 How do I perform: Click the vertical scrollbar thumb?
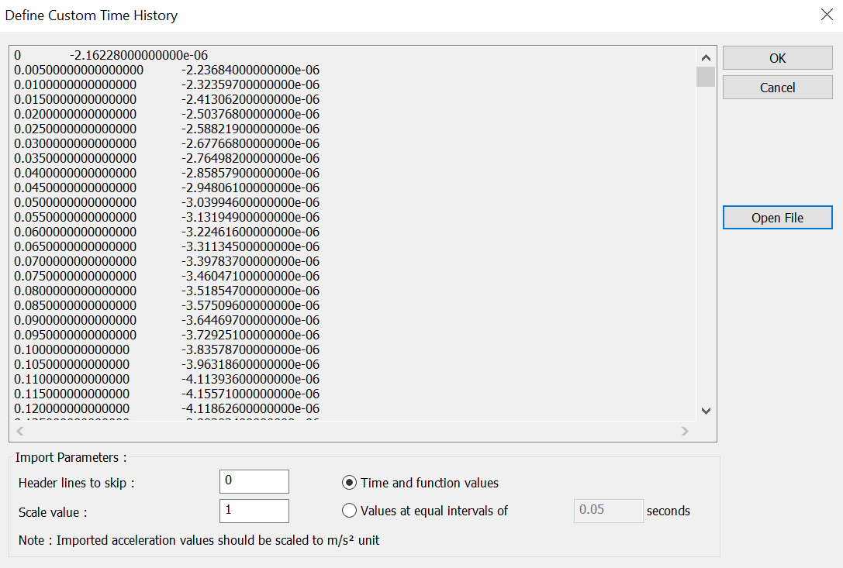pos(705,76)
